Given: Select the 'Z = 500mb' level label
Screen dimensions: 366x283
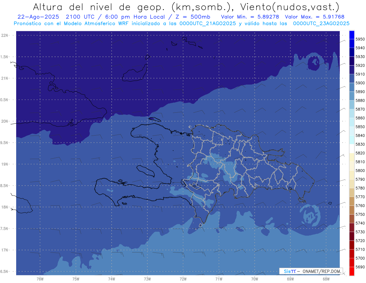Looking at the screenshot, I should [192, 17].
